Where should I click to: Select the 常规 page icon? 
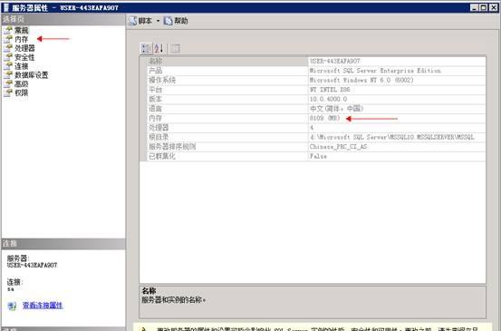pyautogui.click(x=8, y=31)
